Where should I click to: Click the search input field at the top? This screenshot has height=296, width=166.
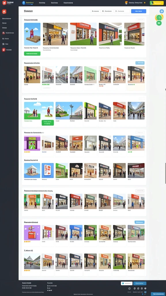tap(122, 11)
